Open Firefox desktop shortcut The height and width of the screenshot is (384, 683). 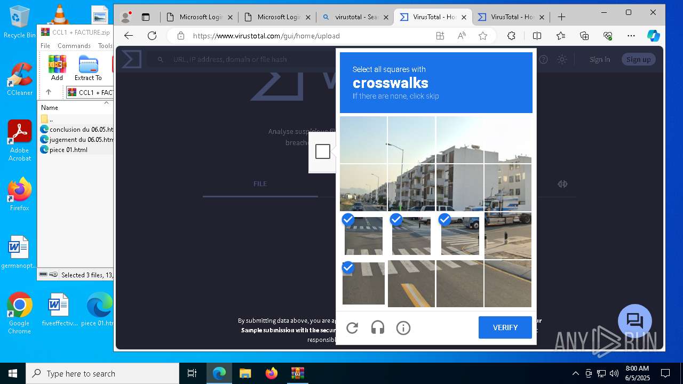click(20, 195)
